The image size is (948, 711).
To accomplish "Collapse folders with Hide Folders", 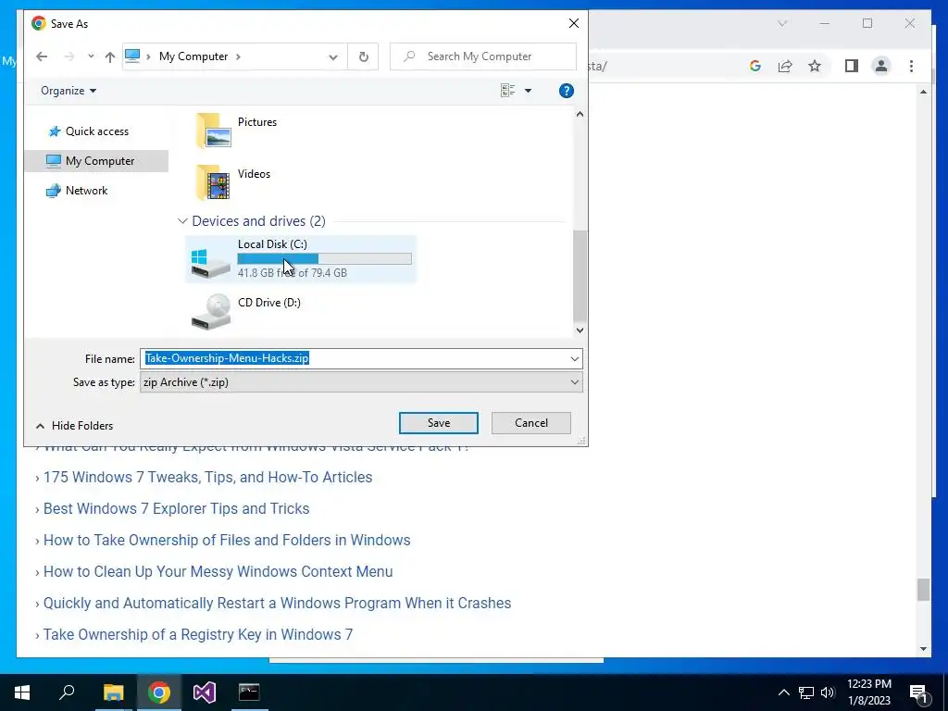I will coord(74,426).
